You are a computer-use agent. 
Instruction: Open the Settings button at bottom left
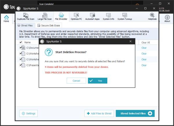coord(28,113)
